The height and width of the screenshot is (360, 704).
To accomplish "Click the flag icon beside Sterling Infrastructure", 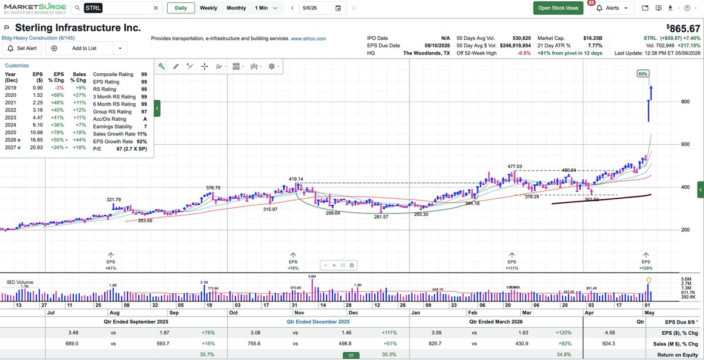I will click(6, 28).
